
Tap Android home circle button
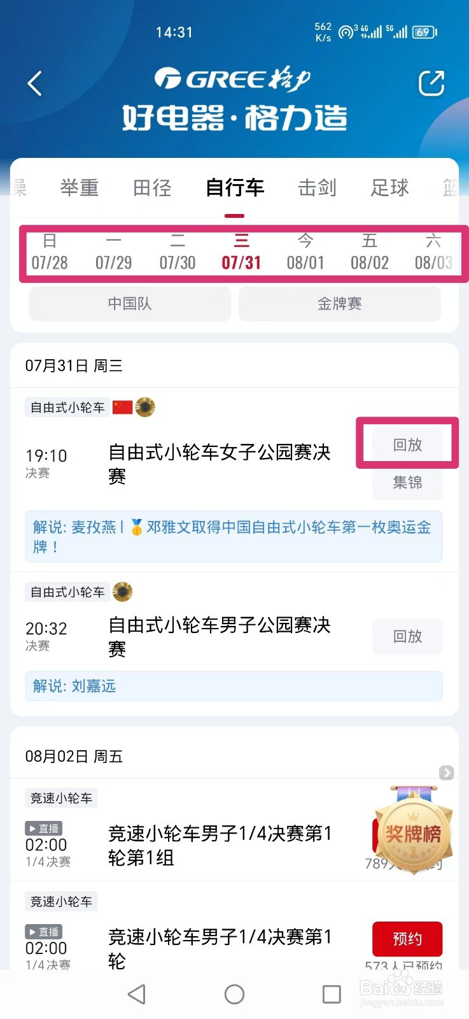click(234, 994)
